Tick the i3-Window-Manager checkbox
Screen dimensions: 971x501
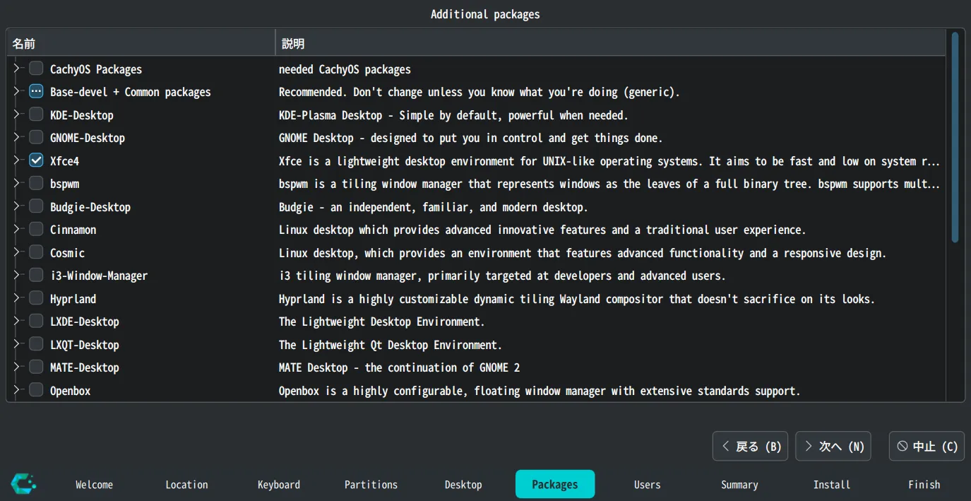36,276
